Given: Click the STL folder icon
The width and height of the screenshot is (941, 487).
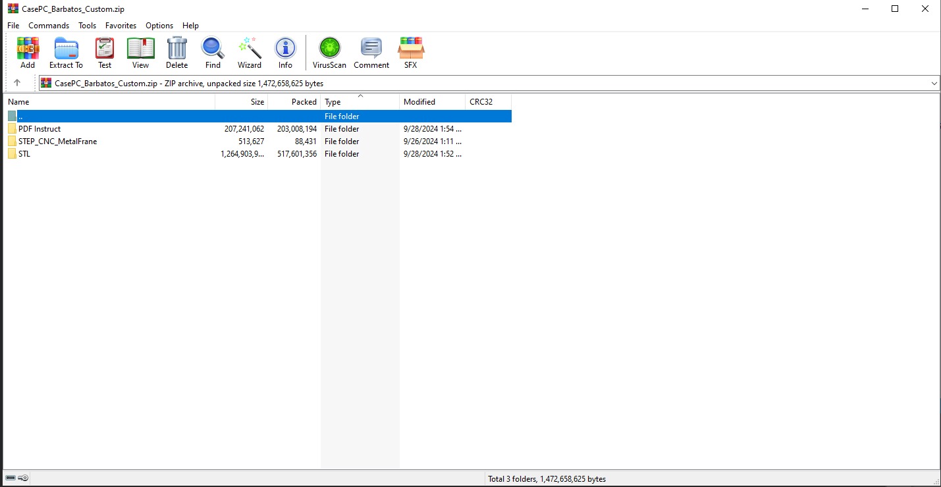Looking at the screenshot, I should 12,154.
